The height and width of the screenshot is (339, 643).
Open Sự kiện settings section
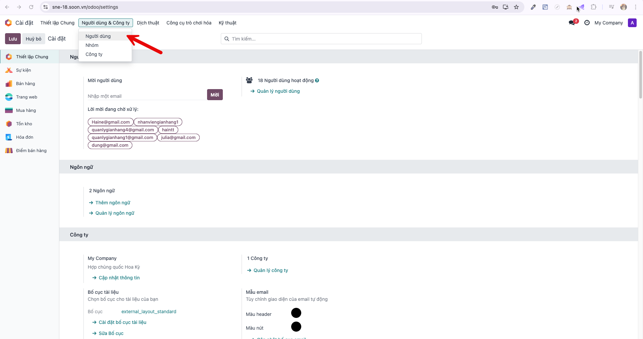click(29, 70)
